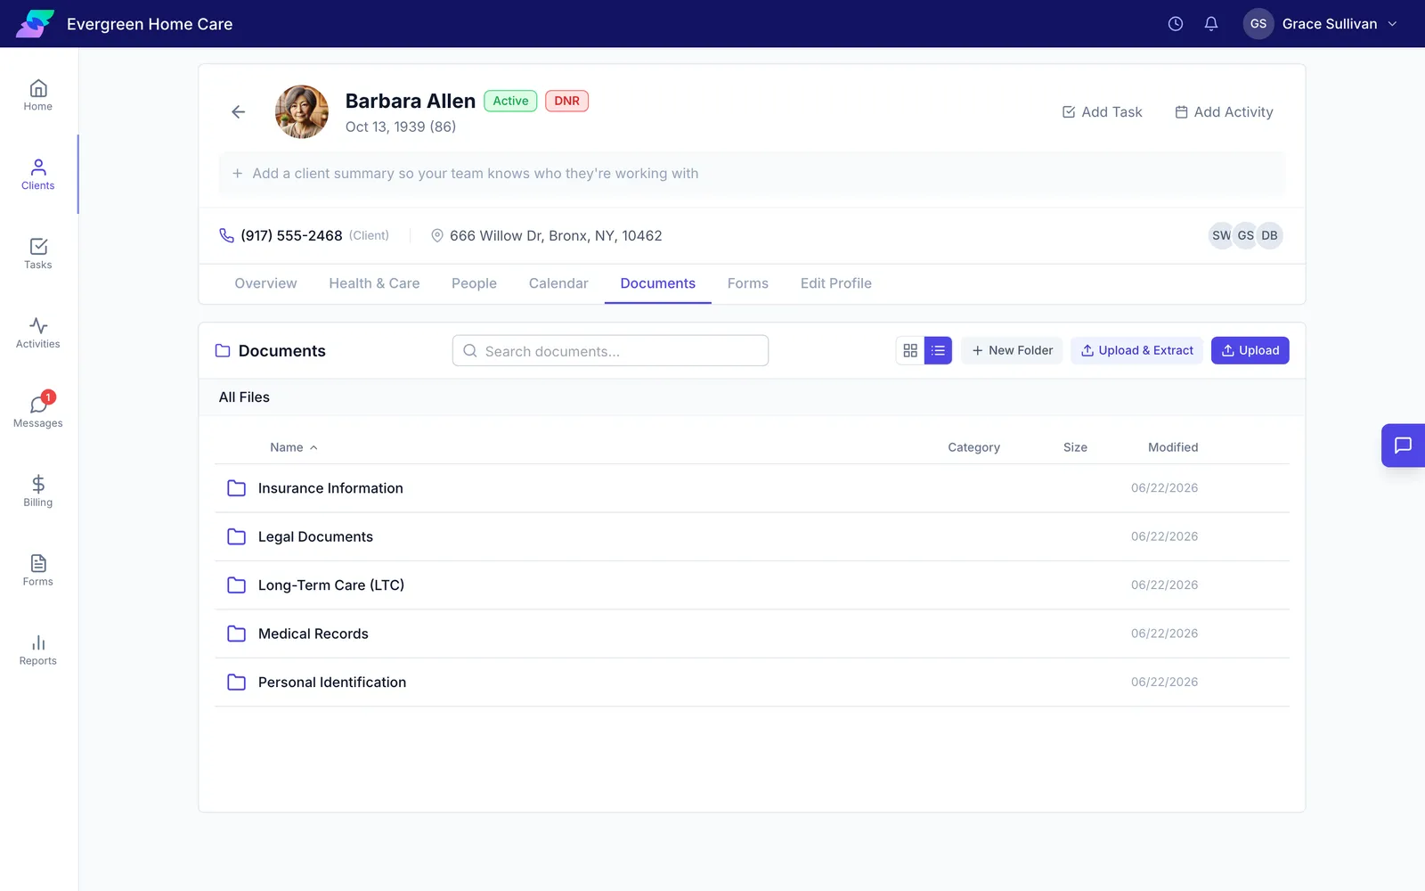Click the Add Task button
1425x891 pixels.
point(1102,112)
